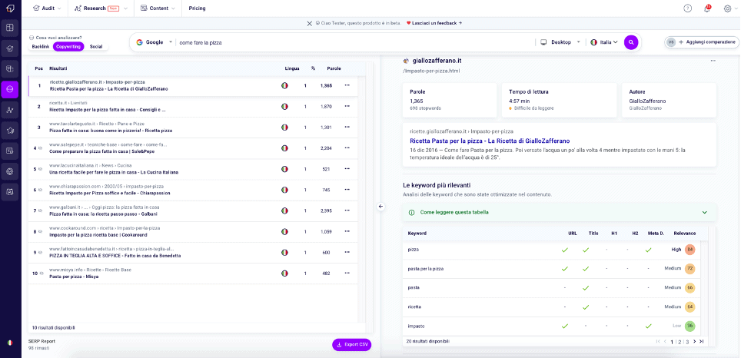Click the flag icon in Cookaround row
This screenshot has width=741, height=358.
coord(284,231)
